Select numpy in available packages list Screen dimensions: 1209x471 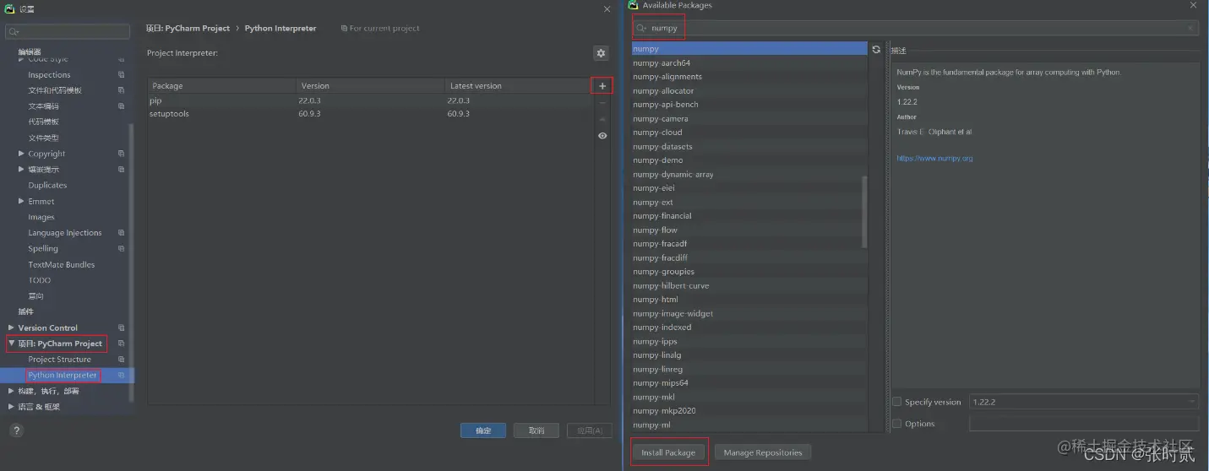749,49
